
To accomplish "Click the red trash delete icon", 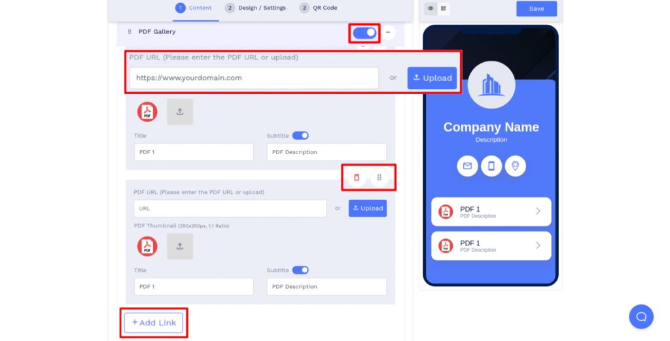I will click(357, 177).
